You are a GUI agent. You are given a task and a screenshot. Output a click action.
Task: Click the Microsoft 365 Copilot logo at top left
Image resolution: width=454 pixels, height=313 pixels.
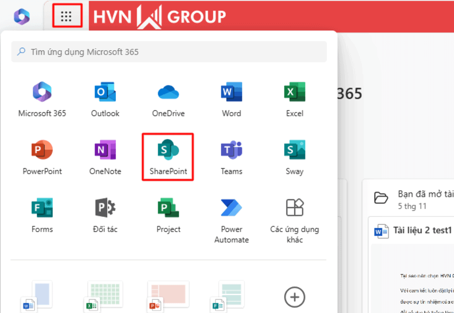click(22, 17)
